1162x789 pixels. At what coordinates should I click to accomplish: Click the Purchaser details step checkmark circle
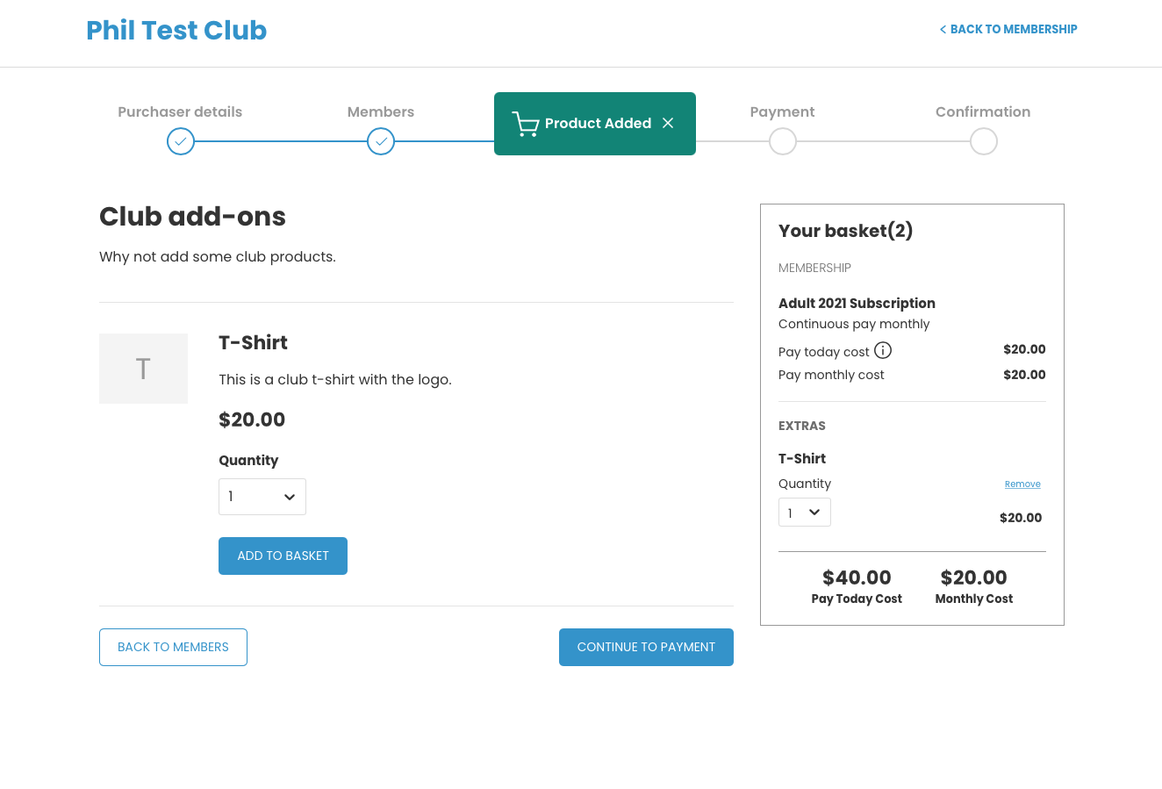click(x=181, y=141)
